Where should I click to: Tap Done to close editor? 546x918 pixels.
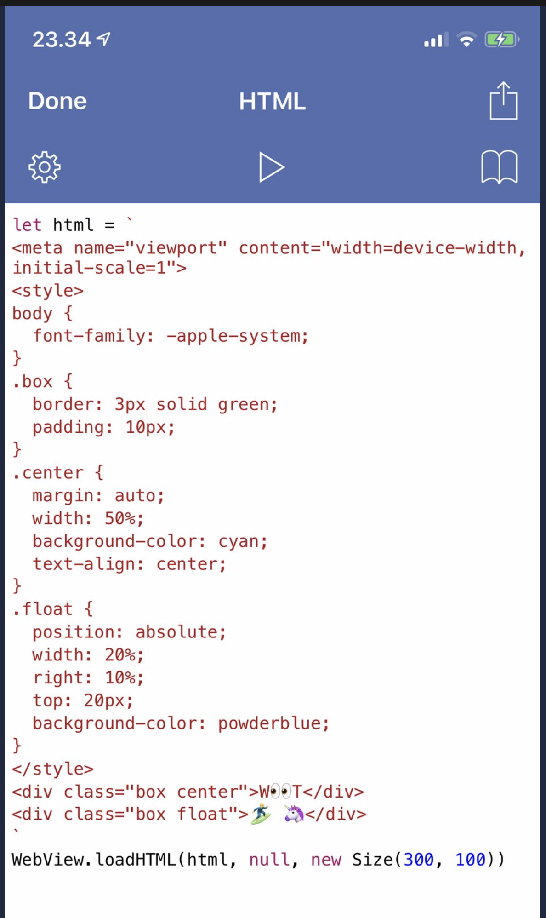point(57,101)
